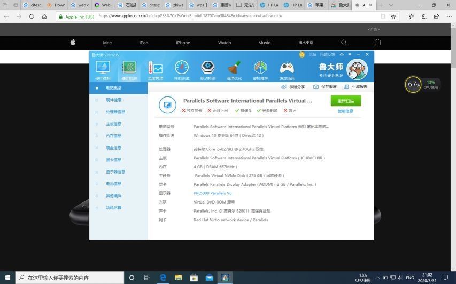Open the Edge favorites hub list
The width and height of the screenshot is (456, 284).
pos(411,17)
